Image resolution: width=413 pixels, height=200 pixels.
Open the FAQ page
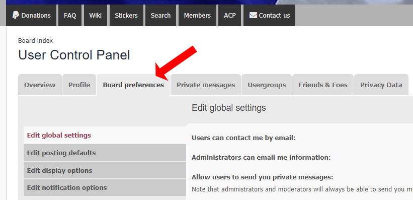pyautogui.click(x=70, y=15)
